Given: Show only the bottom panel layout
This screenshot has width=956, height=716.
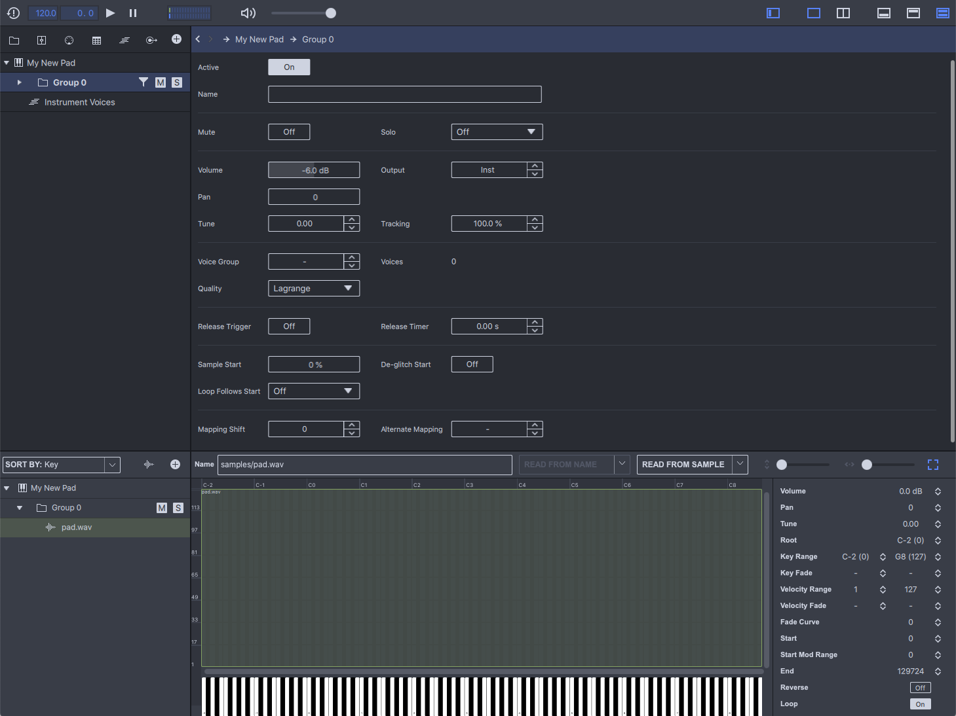Looking at the screenshot, I should [884, 13].
